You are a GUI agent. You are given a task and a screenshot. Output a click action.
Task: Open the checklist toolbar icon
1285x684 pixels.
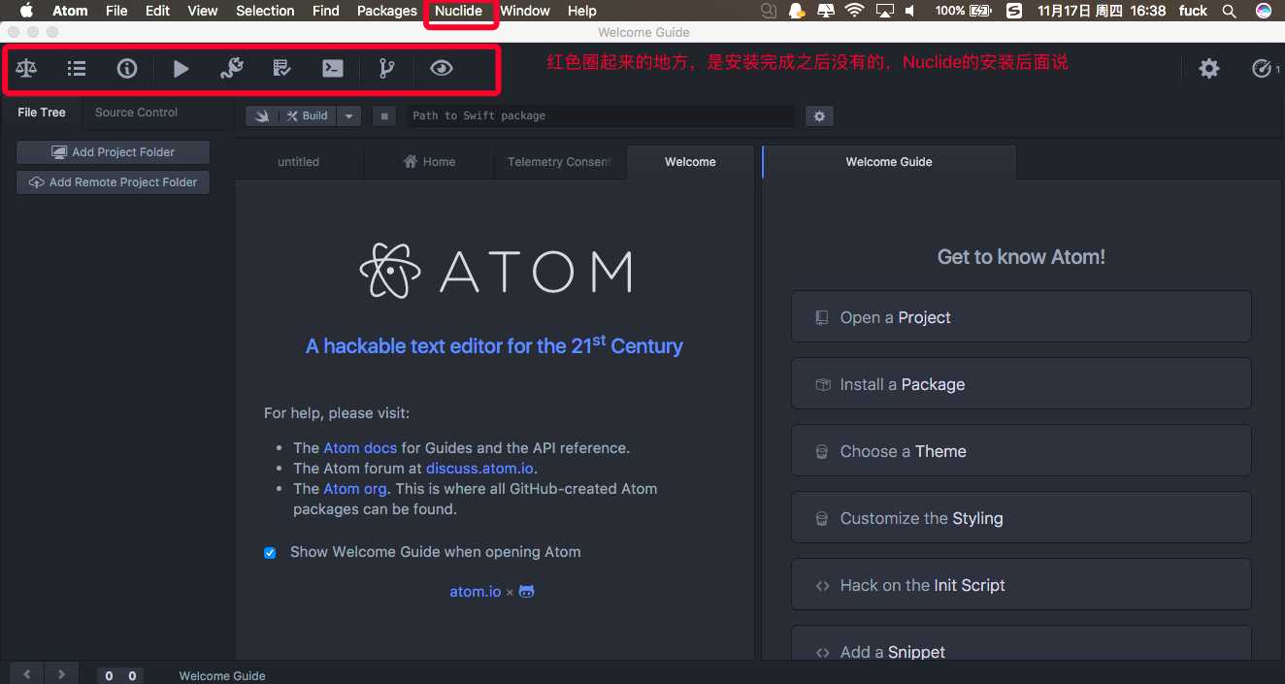coord(281,69)
